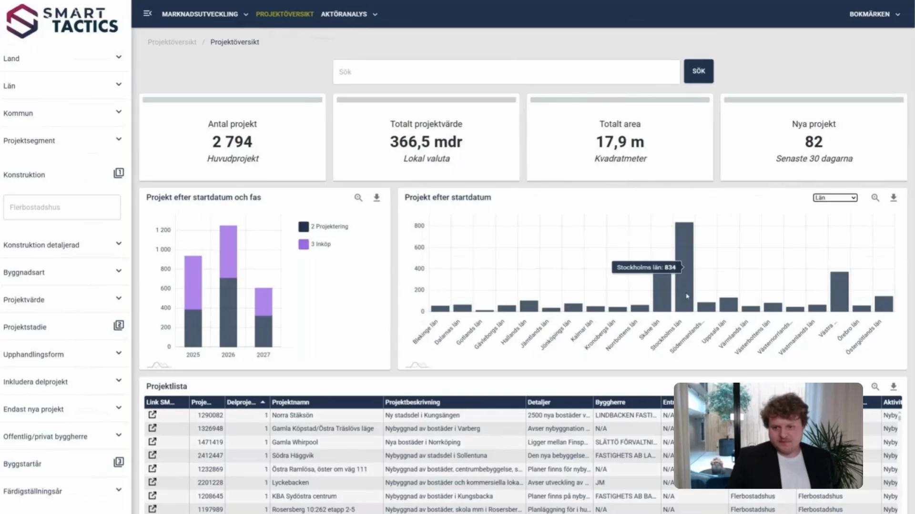
Task: Click the Sök search input field
Action: [x=506, y=72]
